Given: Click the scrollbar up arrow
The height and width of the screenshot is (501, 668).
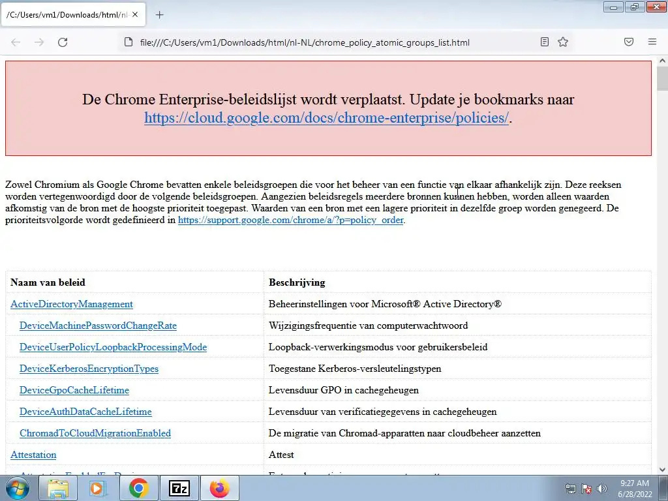Looking at the screenshot, I should point(663,61).
